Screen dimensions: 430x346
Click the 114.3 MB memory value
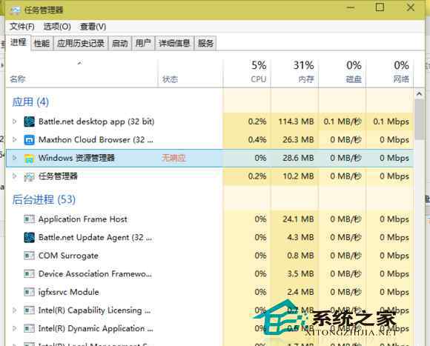[x=296, y=122]
